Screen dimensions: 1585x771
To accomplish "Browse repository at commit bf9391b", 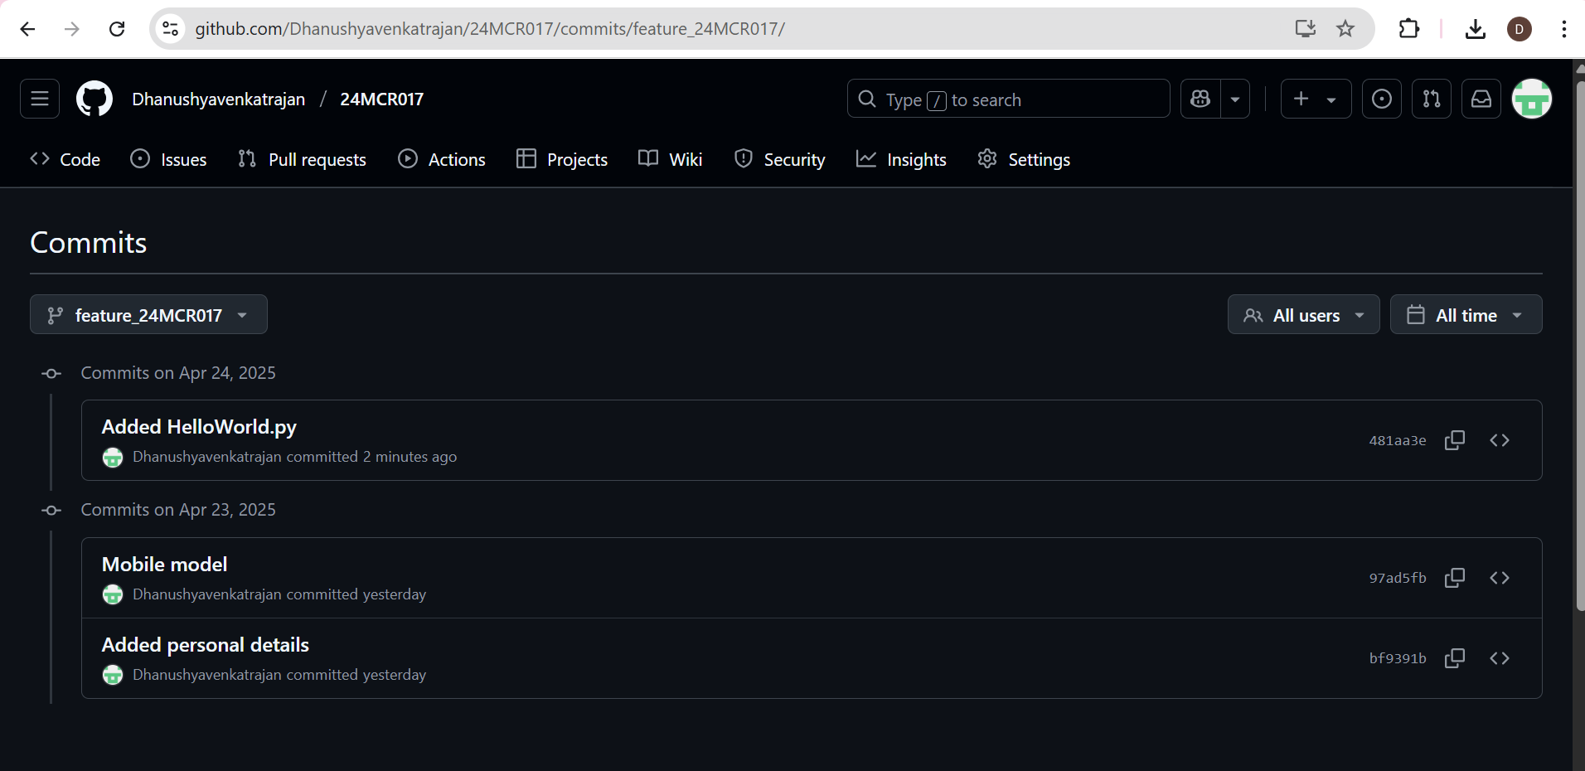I will 1500,658.
